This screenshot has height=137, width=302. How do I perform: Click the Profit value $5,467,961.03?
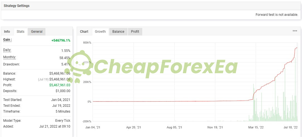point(60,85)
